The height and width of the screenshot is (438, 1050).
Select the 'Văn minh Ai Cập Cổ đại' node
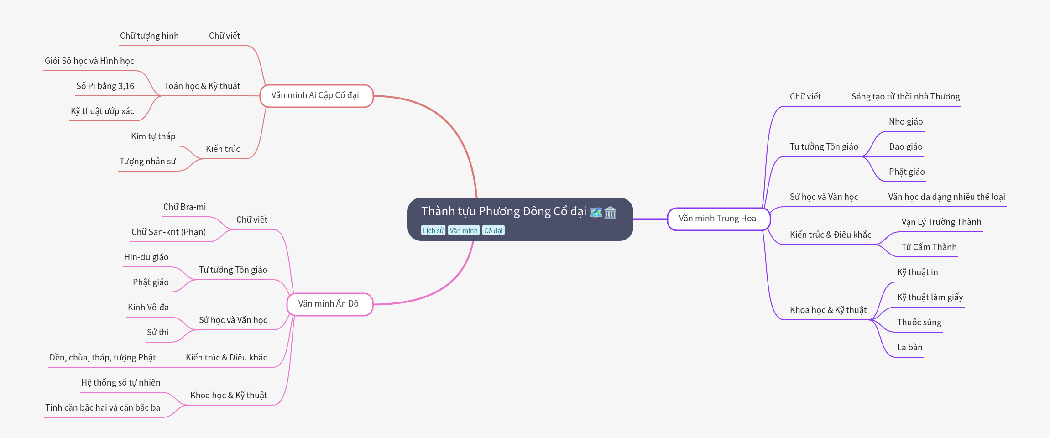(316, 95)
